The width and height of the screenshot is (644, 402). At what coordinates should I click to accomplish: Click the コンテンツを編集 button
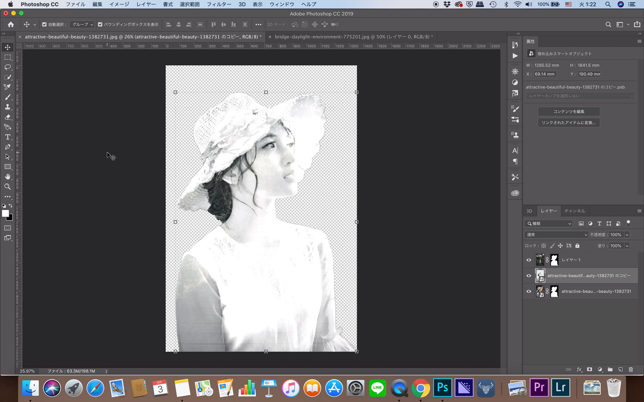click(x=569, y=112)
